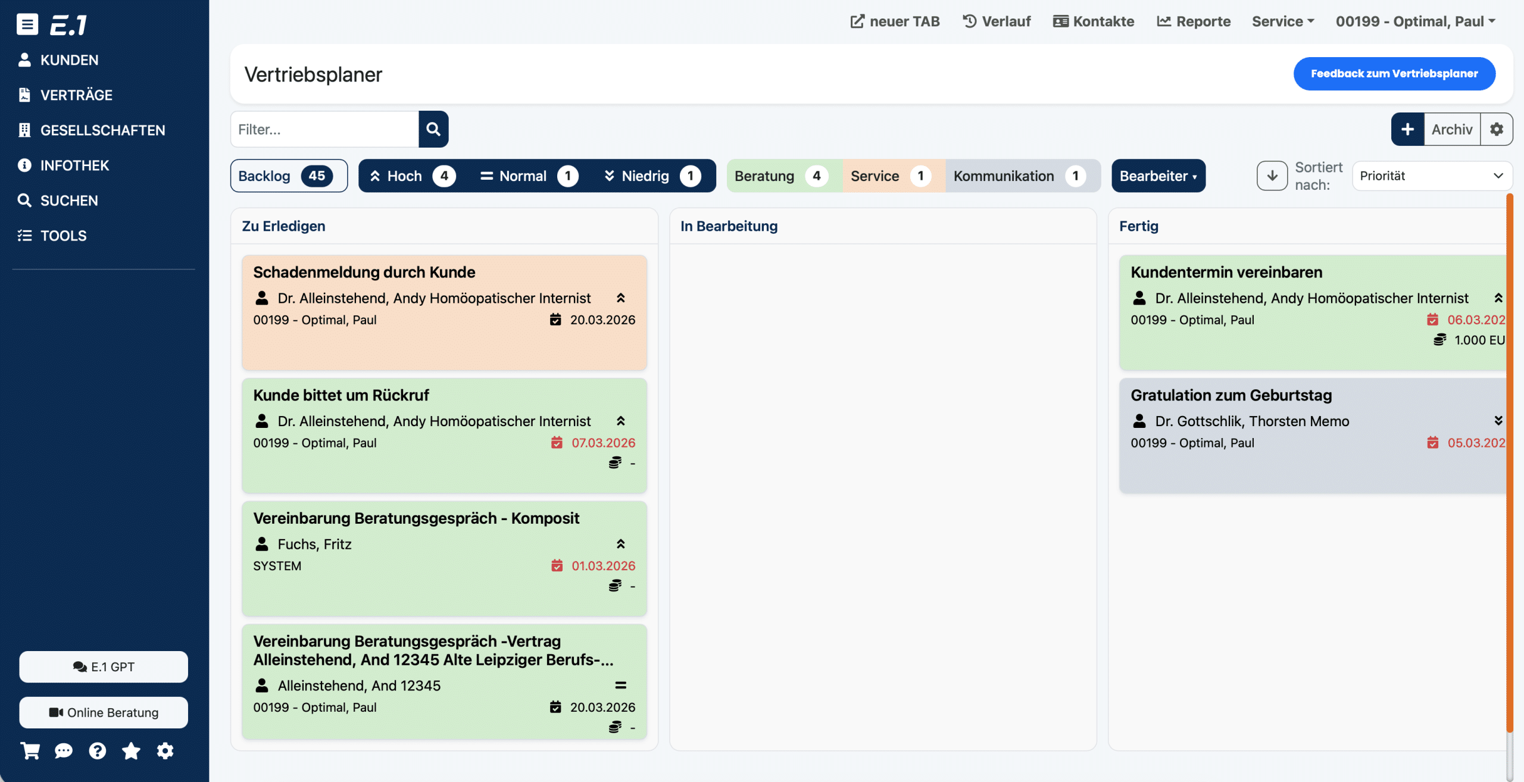Viewport: 1524px width, 782px height.
Task: Open the Vertriebsplaner settings gear icon
Action: coord(1497,129)
